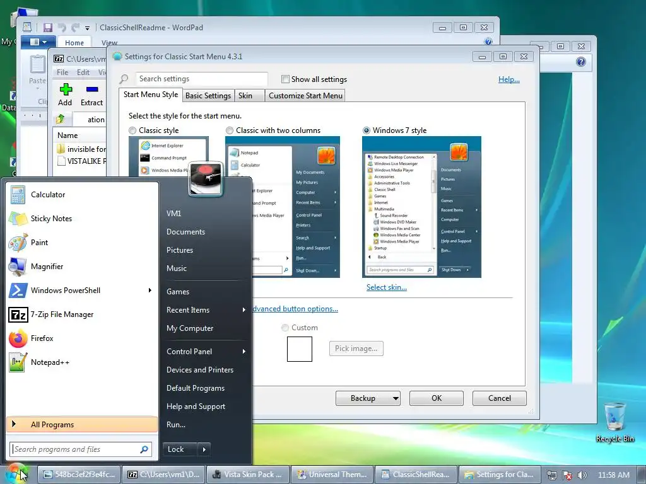Open the Help... link

click(x=509, y=79)
